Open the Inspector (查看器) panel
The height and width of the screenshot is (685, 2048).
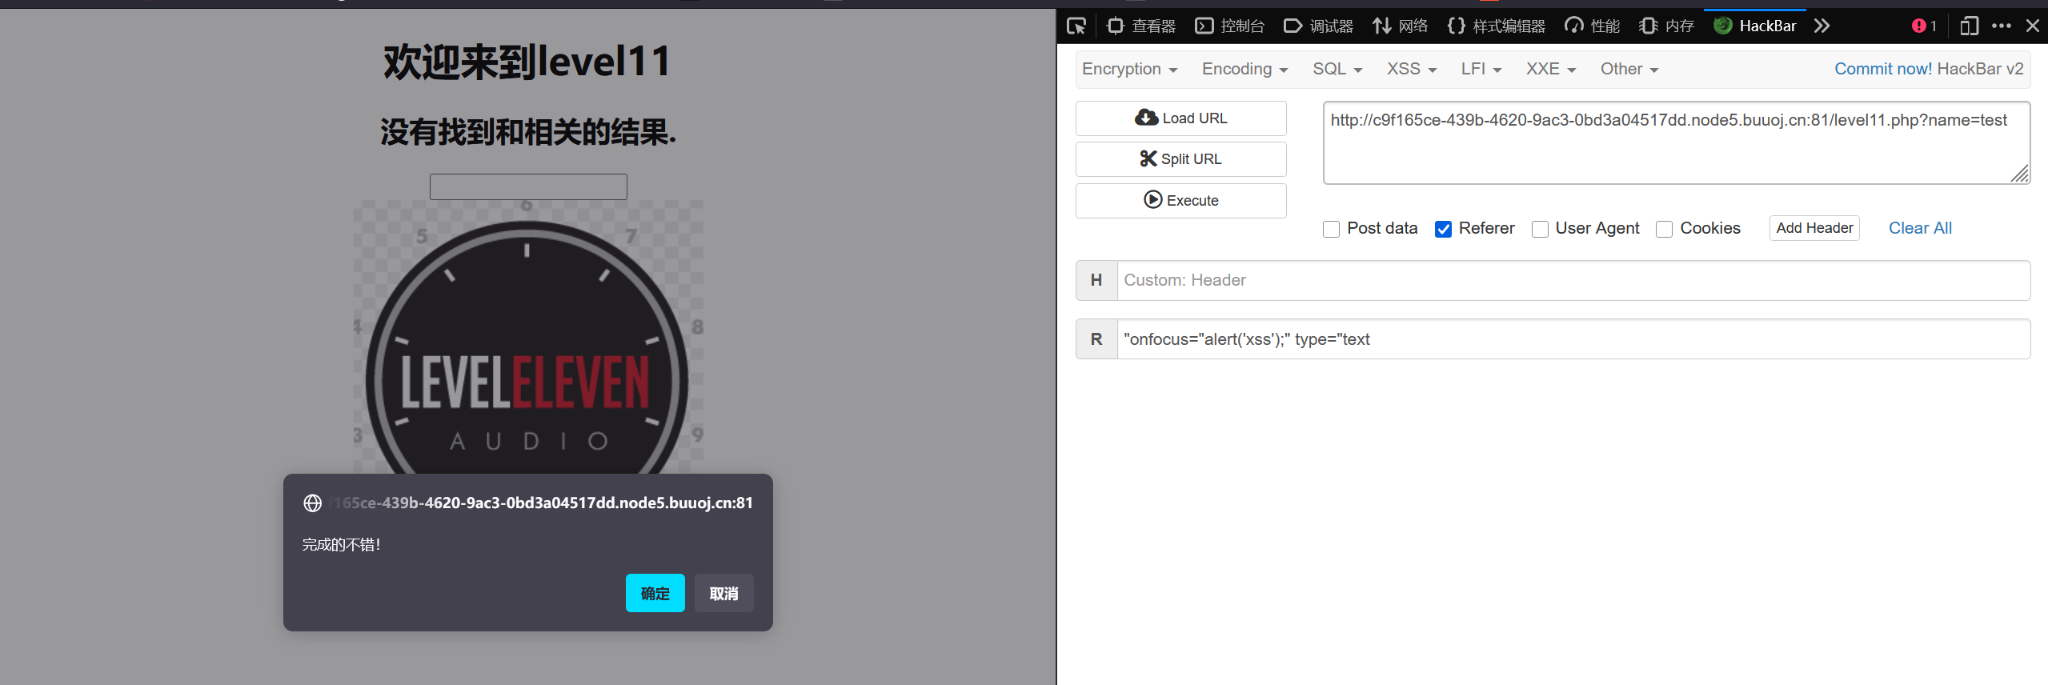(x=1141, y=26)
